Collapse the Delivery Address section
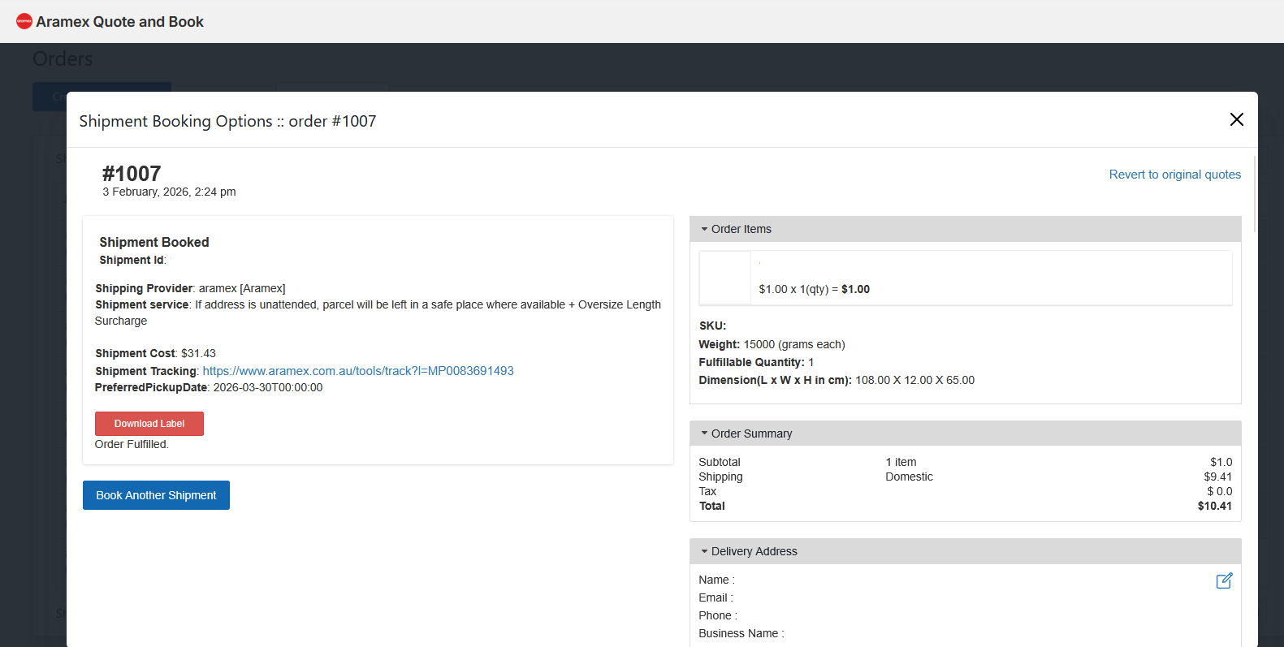Image resolution: width=1284 pixels, height=647 pixels. click(x=965, y=551)
